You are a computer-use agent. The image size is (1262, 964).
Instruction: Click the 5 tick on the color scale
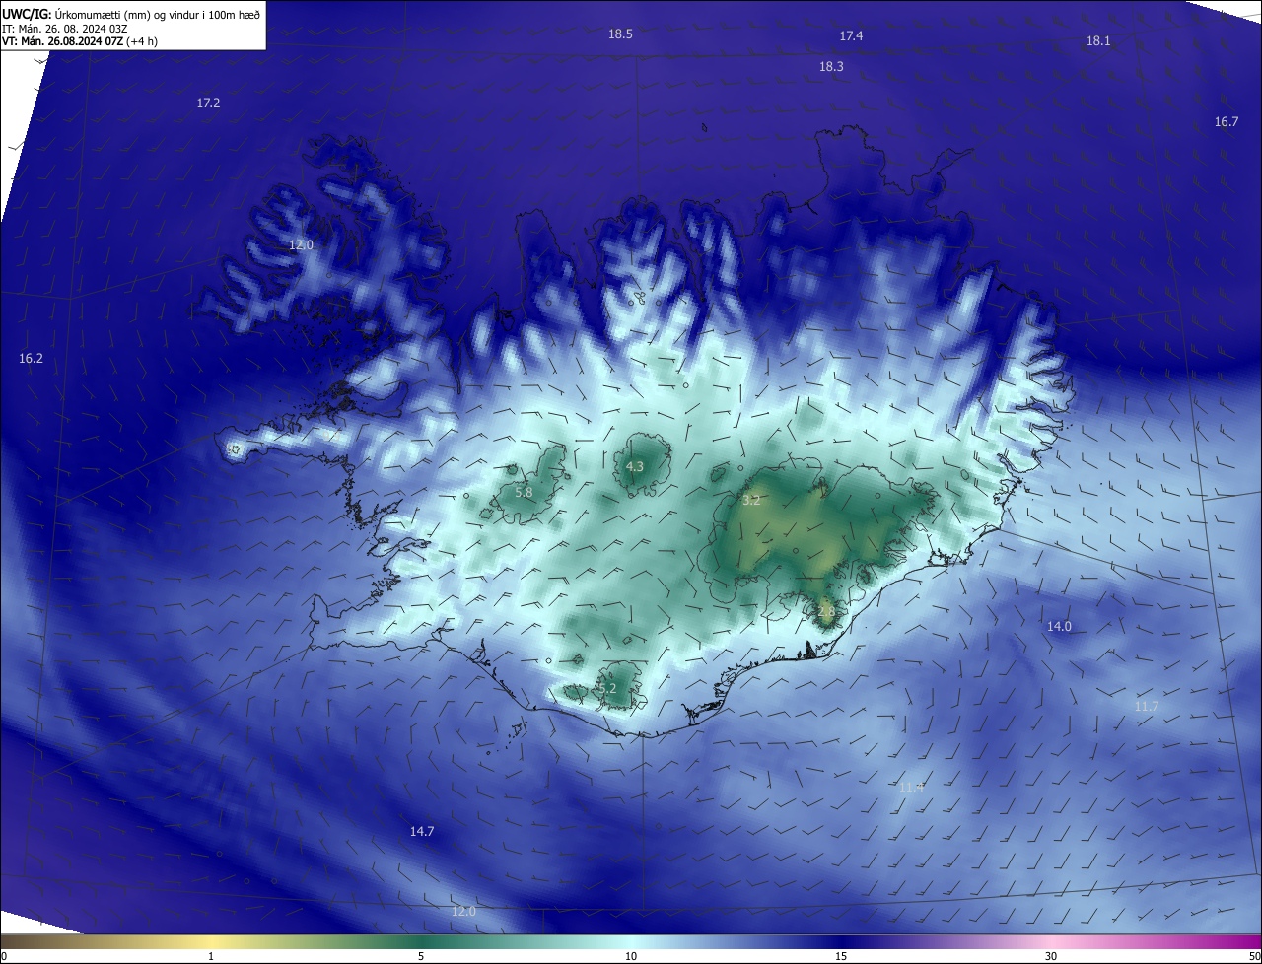tap(421, 956)
